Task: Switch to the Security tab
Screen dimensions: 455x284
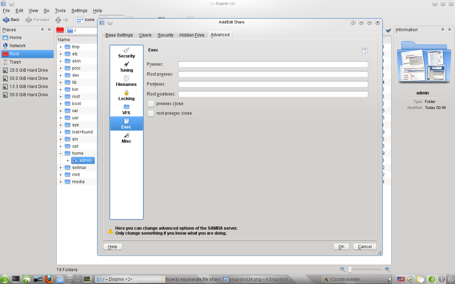Action: [166, 35]
